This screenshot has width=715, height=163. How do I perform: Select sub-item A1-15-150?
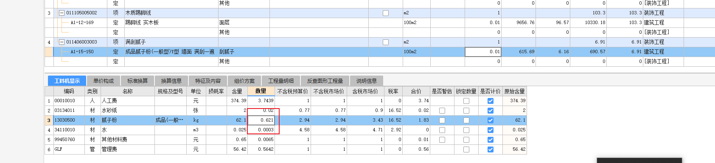[82, 52]
